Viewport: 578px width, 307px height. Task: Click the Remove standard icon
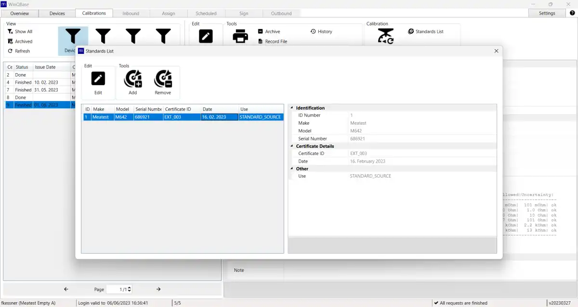pos(163,78)
